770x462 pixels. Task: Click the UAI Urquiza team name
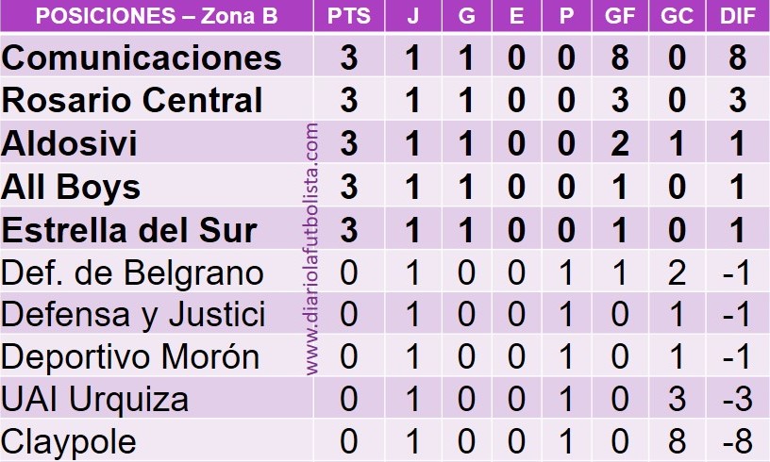click(95, 399)
